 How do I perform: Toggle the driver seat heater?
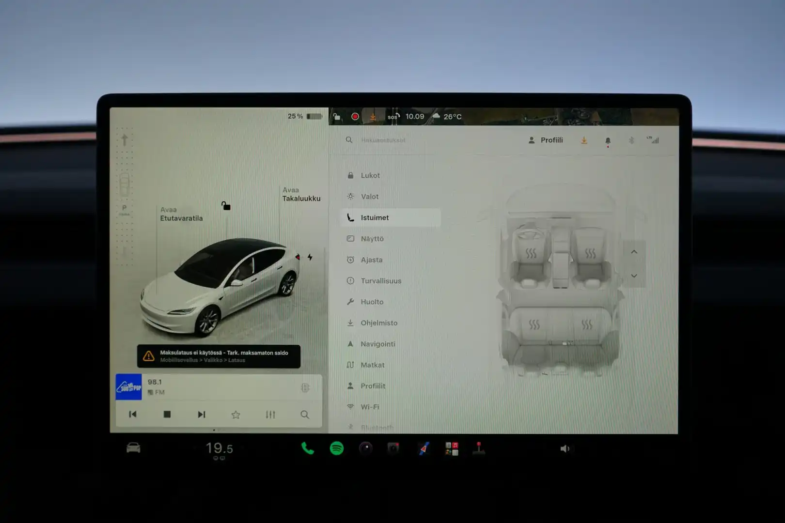click(531, 253)
